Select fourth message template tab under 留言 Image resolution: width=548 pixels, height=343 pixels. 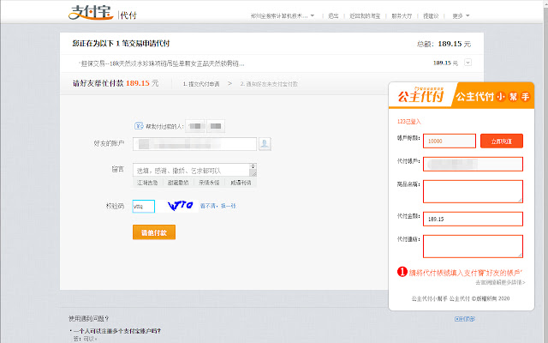click(x=241, y=183)
